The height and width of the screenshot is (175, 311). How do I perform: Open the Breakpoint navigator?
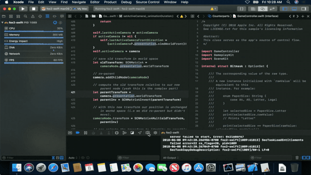point(55,16)
